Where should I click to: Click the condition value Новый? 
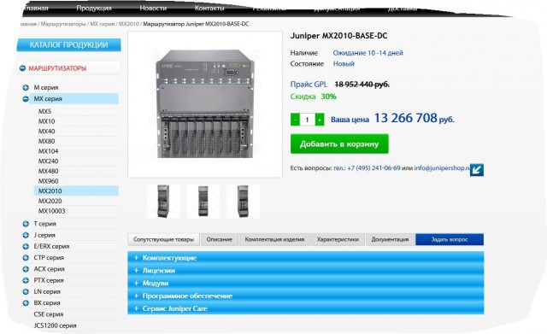click(344, 64)
